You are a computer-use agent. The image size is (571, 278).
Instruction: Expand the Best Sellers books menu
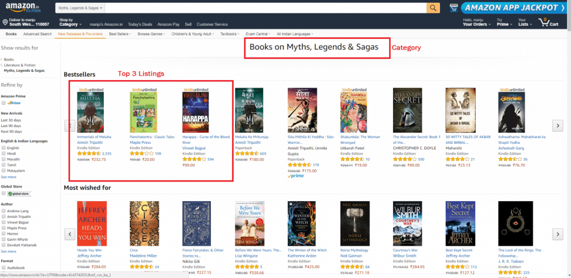click(120, 34)
